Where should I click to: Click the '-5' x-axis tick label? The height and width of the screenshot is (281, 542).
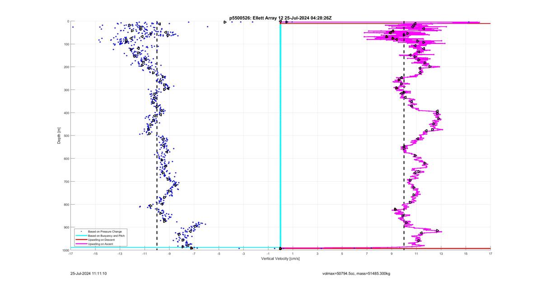point(219,253)
